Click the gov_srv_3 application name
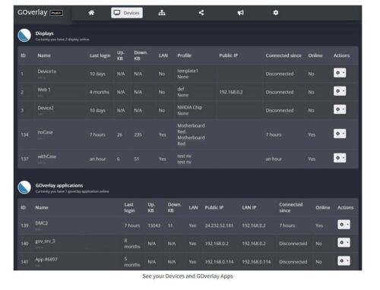This screenshot has width=380, height=290. click(x=45, y=241)
